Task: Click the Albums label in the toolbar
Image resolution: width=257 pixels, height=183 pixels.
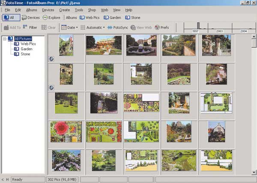Action: [71, 17]
